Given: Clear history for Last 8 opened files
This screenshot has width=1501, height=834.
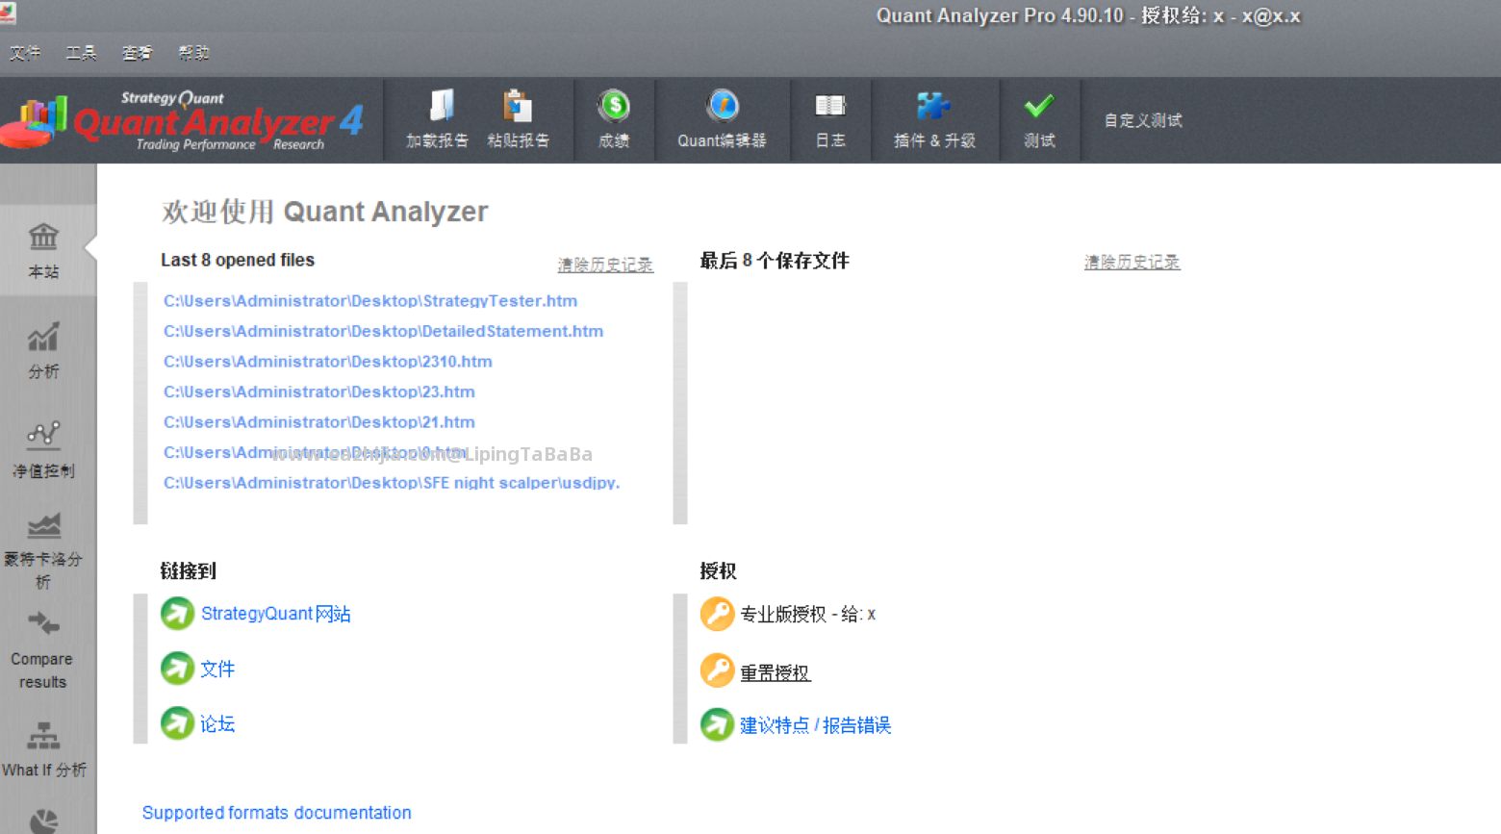Looking at the screenshot, I should [x=605, y=265].
